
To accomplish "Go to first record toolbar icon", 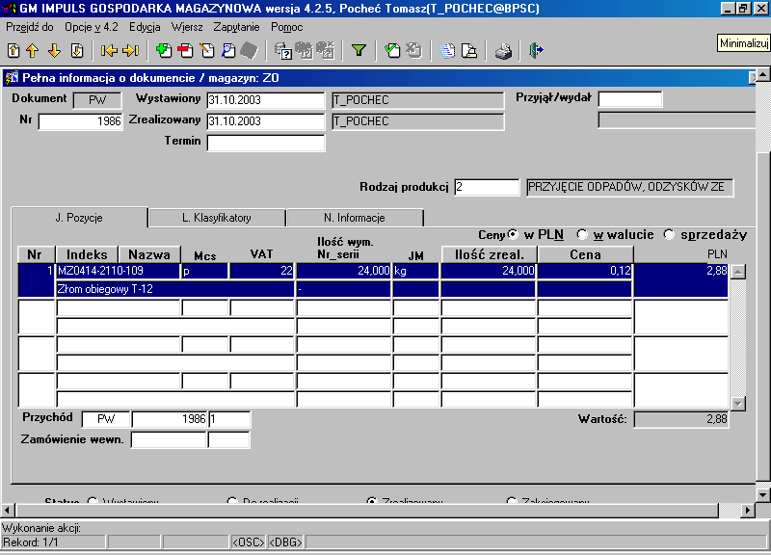I will coord(13,50).
